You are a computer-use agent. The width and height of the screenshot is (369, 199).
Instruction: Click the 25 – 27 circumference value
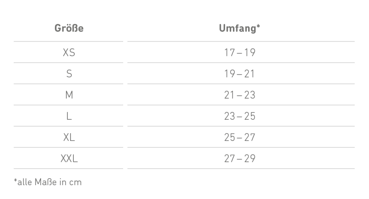tap(240, 137)
